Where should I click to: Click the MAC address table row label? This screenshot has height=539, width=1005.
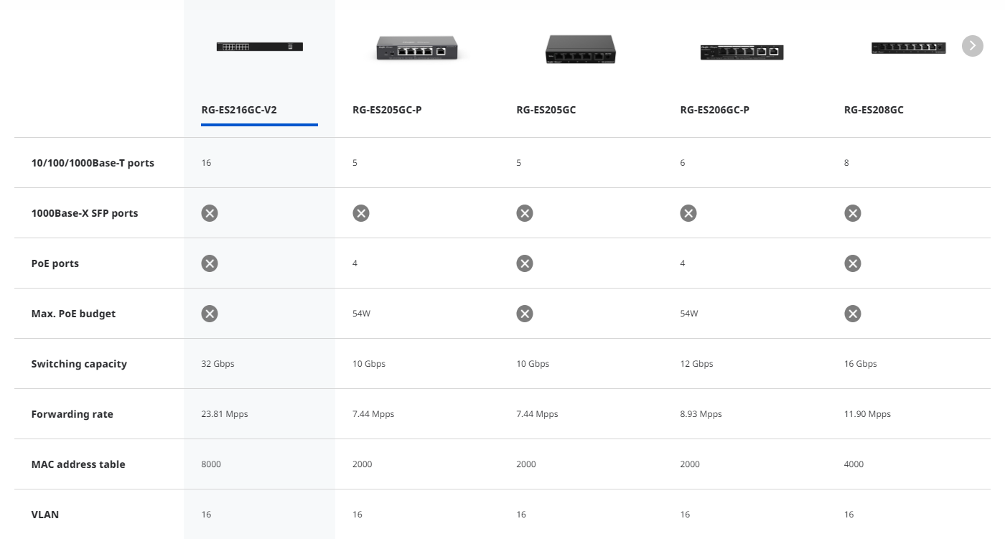coord(78,464)
